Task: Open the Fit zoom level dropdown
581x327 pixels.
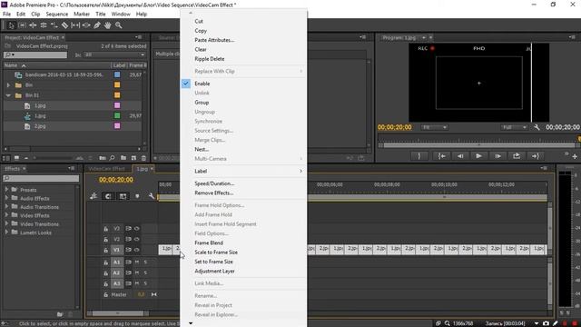Action: 434,127
